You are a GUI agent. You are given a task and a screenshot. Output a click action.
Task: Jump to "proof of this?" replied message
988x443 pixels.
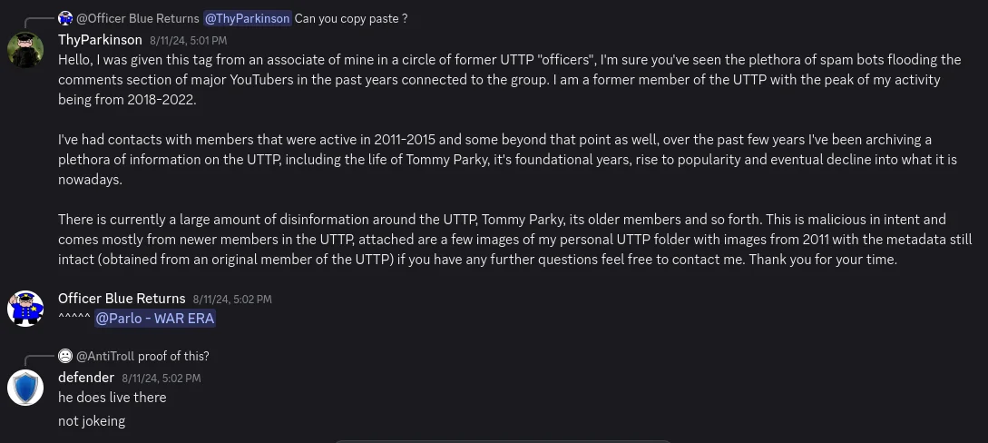tap(173, 356)
